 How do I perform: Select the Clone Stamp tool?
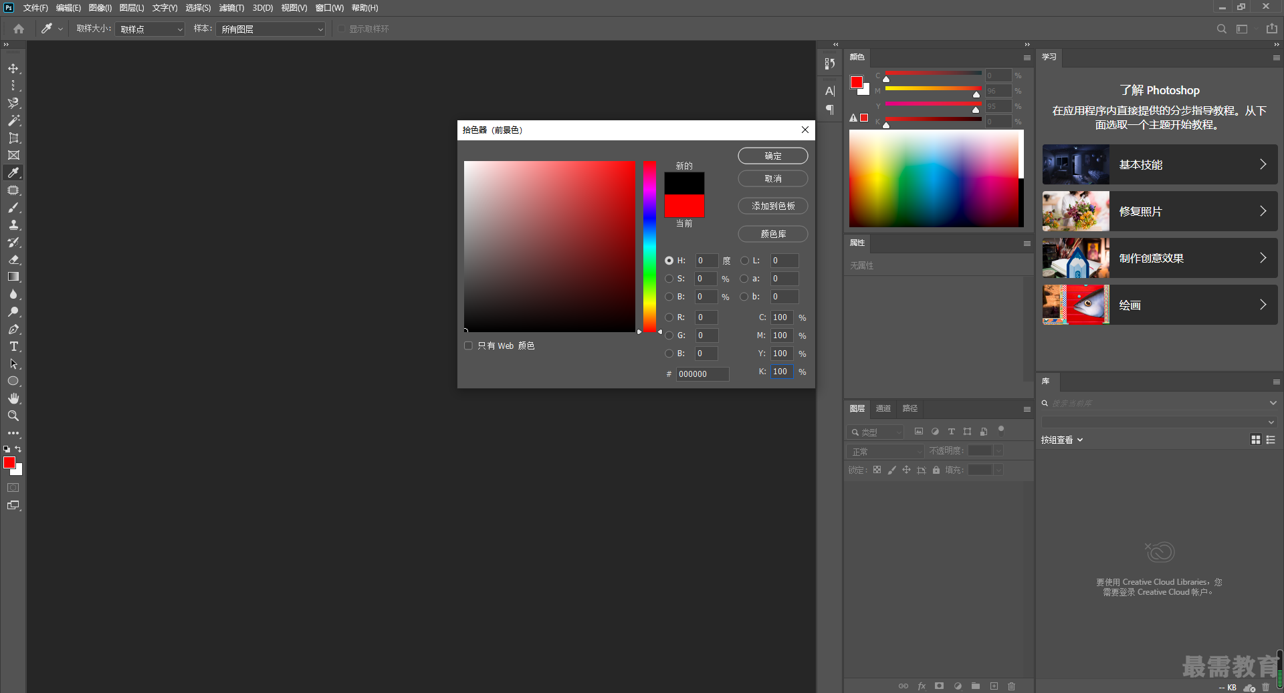pyautogui.click(x=13, y=225)
